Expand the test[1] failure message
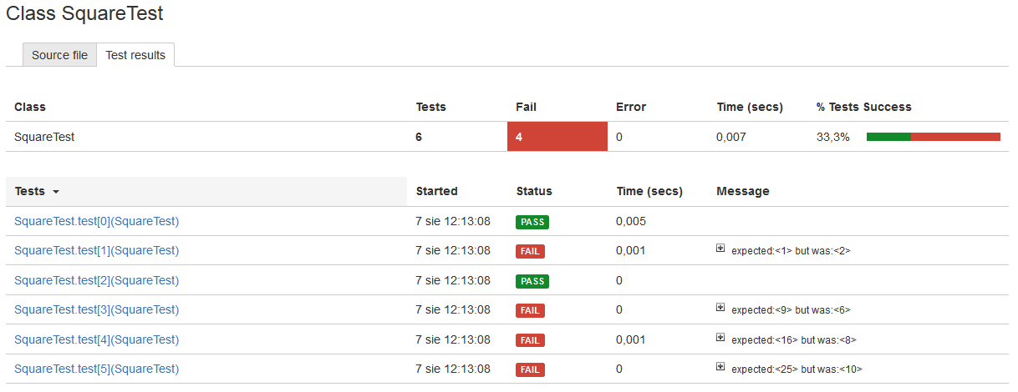1018x392 pixels. coord(720,249)
